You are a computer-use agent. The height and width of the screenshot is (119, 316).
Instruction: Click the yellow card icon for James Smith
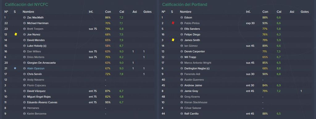point(173,40)
